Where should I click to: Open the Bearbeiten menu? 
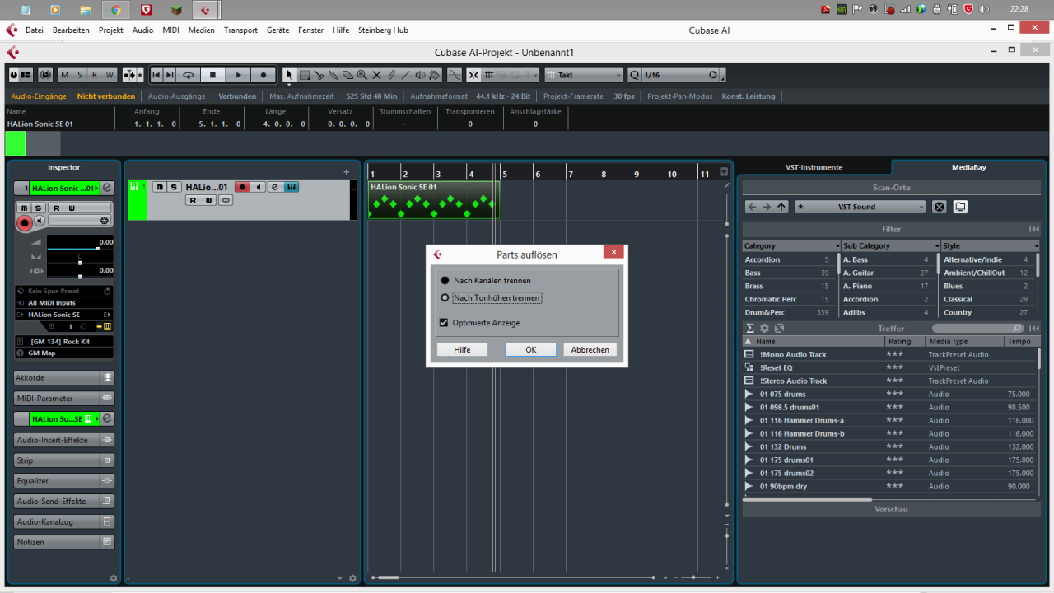coord(71,30)
